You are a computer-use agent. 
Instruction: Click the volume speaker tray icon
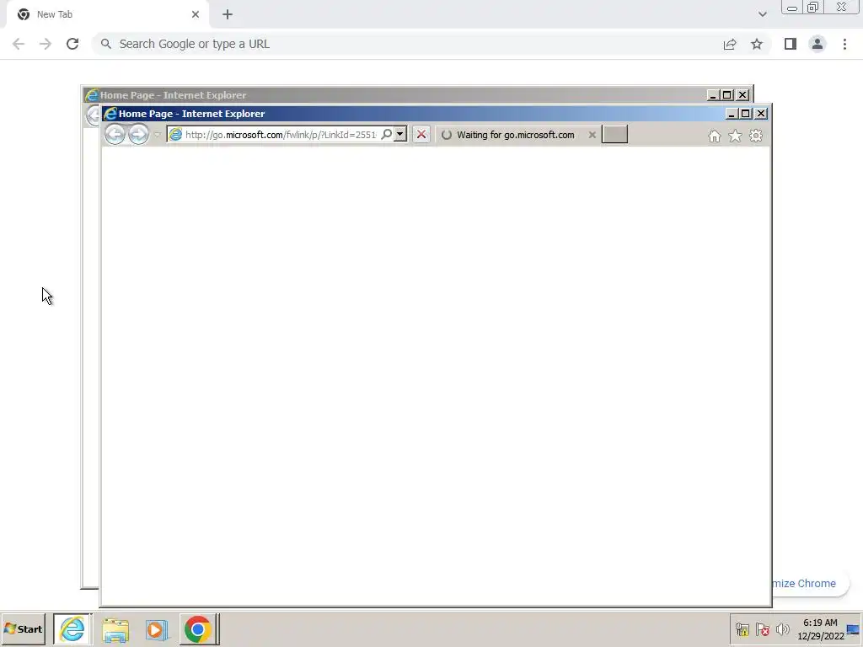click(x=782, y=629)
